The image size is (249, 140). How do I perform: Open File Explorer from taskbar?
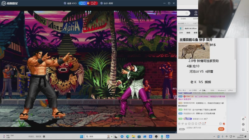[x=134, y=137]
